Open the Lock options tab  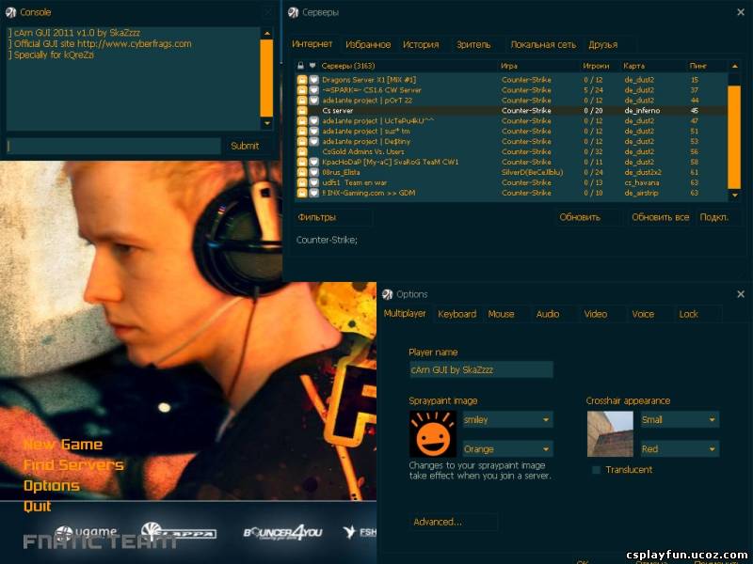pyautogui.click(x=688, y=314)
